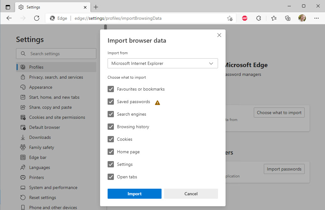
Task: Close the Import browser data dialog
Action: [219, 35]
